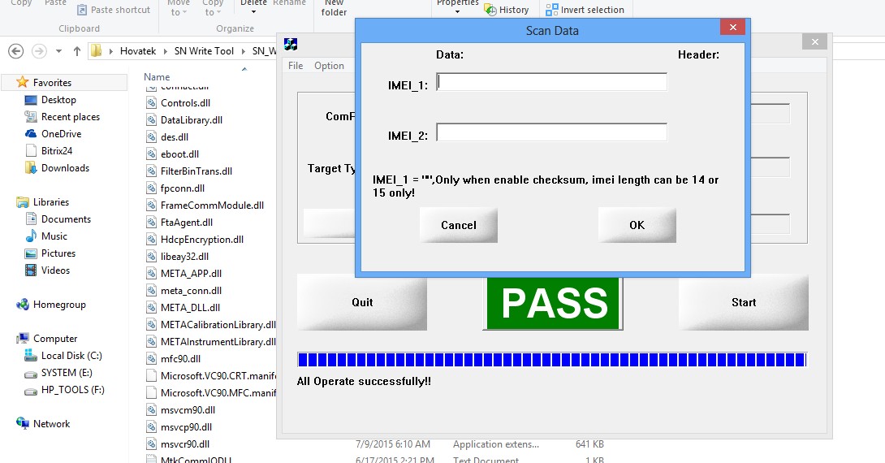Select des.dll file
This screenshot has height=463, width=885.
175,136
